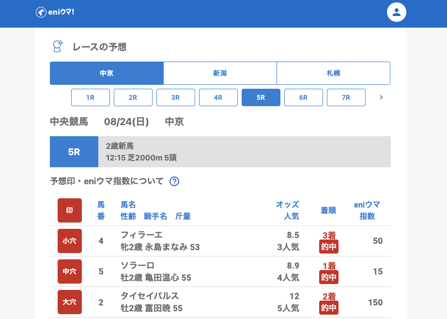Screen dimensions: 447x319
Task: Open the user profile account icon
Action: click(396, 12)
